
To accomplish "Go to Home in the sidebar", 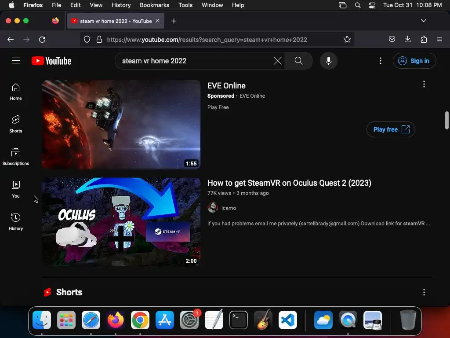I will coord(16,92).
